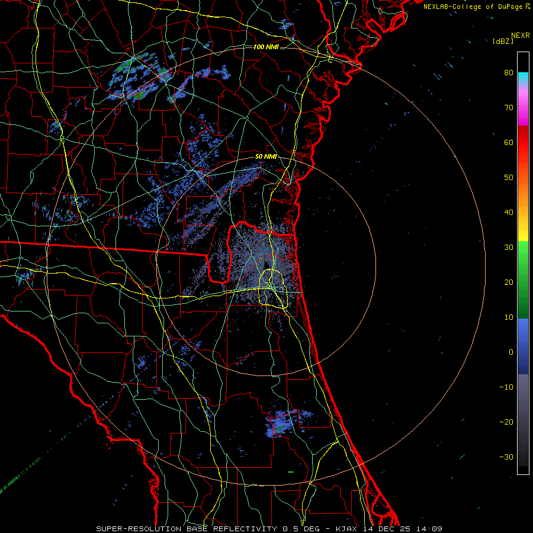Viewport: 533px width, 533px height.
Task: Pick the red segment of the color bar
Action: pos(523,146)
